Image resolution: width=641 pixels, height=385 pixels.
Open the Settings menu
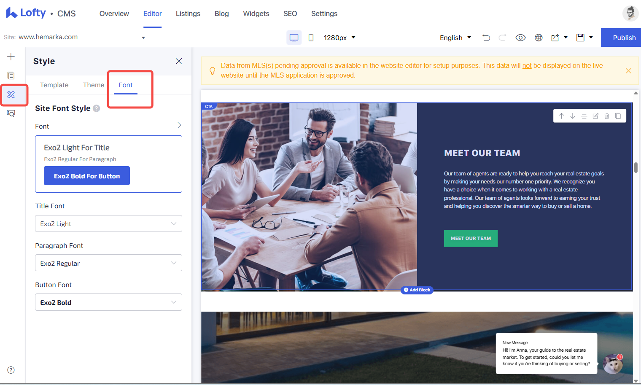click(x=324, y=13)
